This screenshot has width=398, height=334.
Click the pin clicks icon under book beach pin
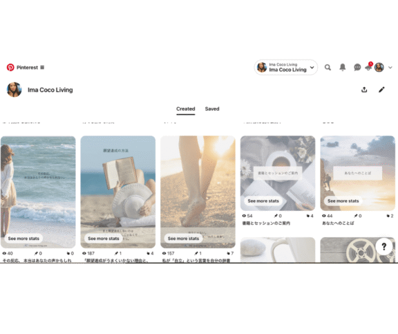[149, 253]
